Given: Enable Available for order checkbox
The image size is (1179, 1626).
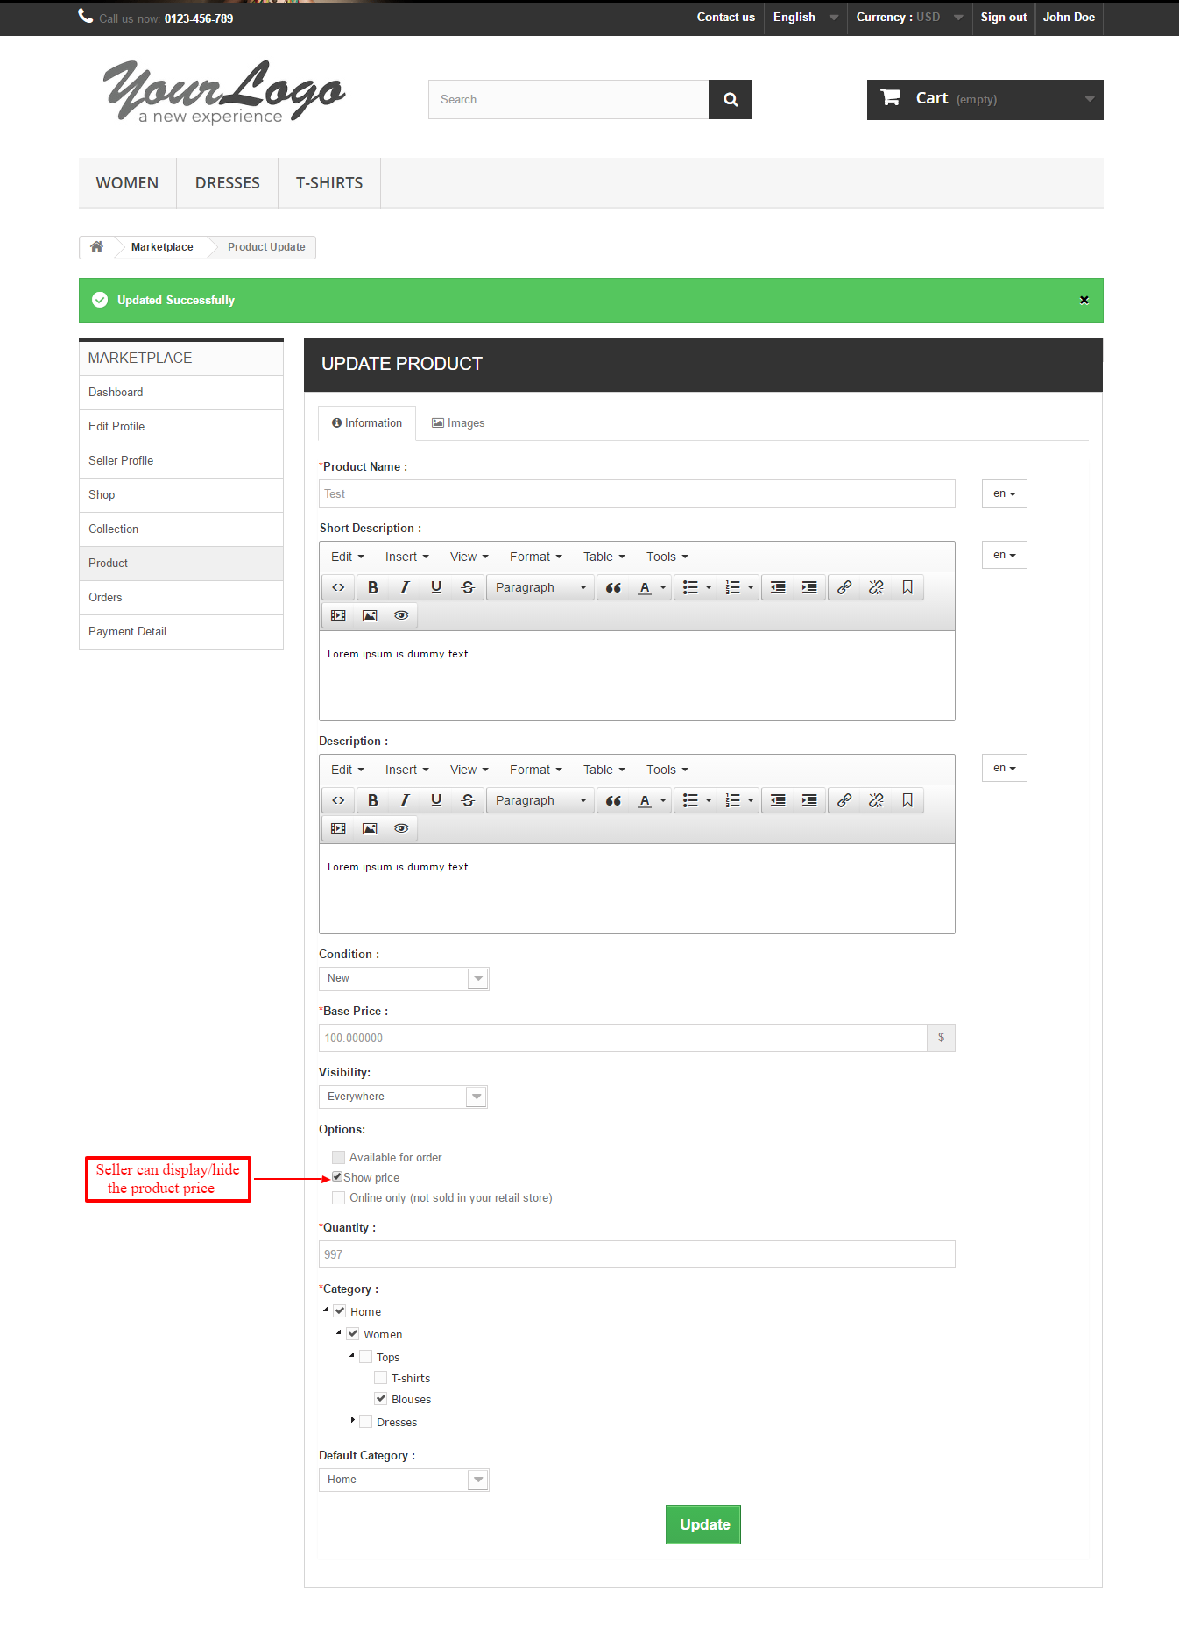Looking at the screenshot, I should click(x=338, y=1157).
